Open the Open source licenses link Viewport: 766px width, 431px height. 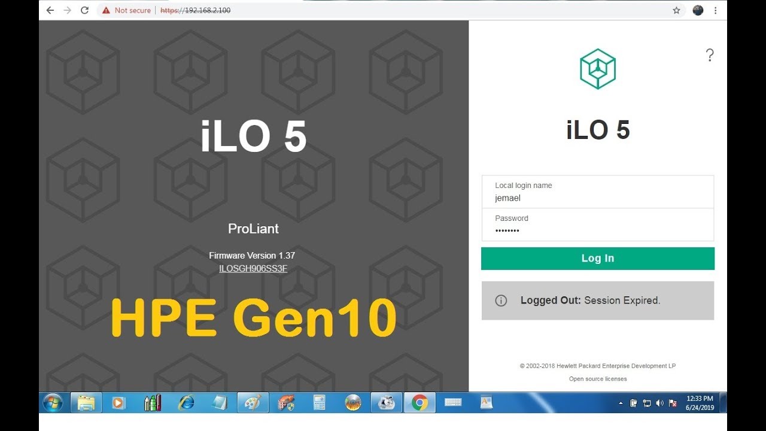point(597,379)
